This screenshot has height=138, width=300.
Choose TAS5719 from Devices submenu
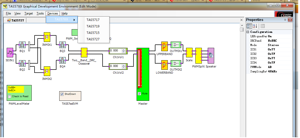pyautogui.click(x=94, y=26)
